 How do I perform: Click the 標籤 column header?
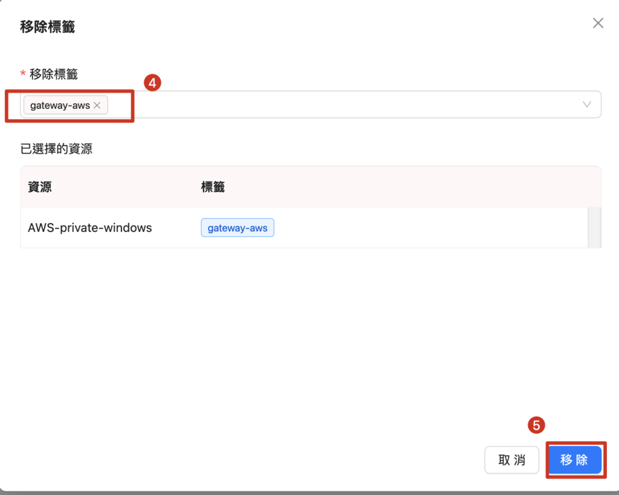pos(213,187)
